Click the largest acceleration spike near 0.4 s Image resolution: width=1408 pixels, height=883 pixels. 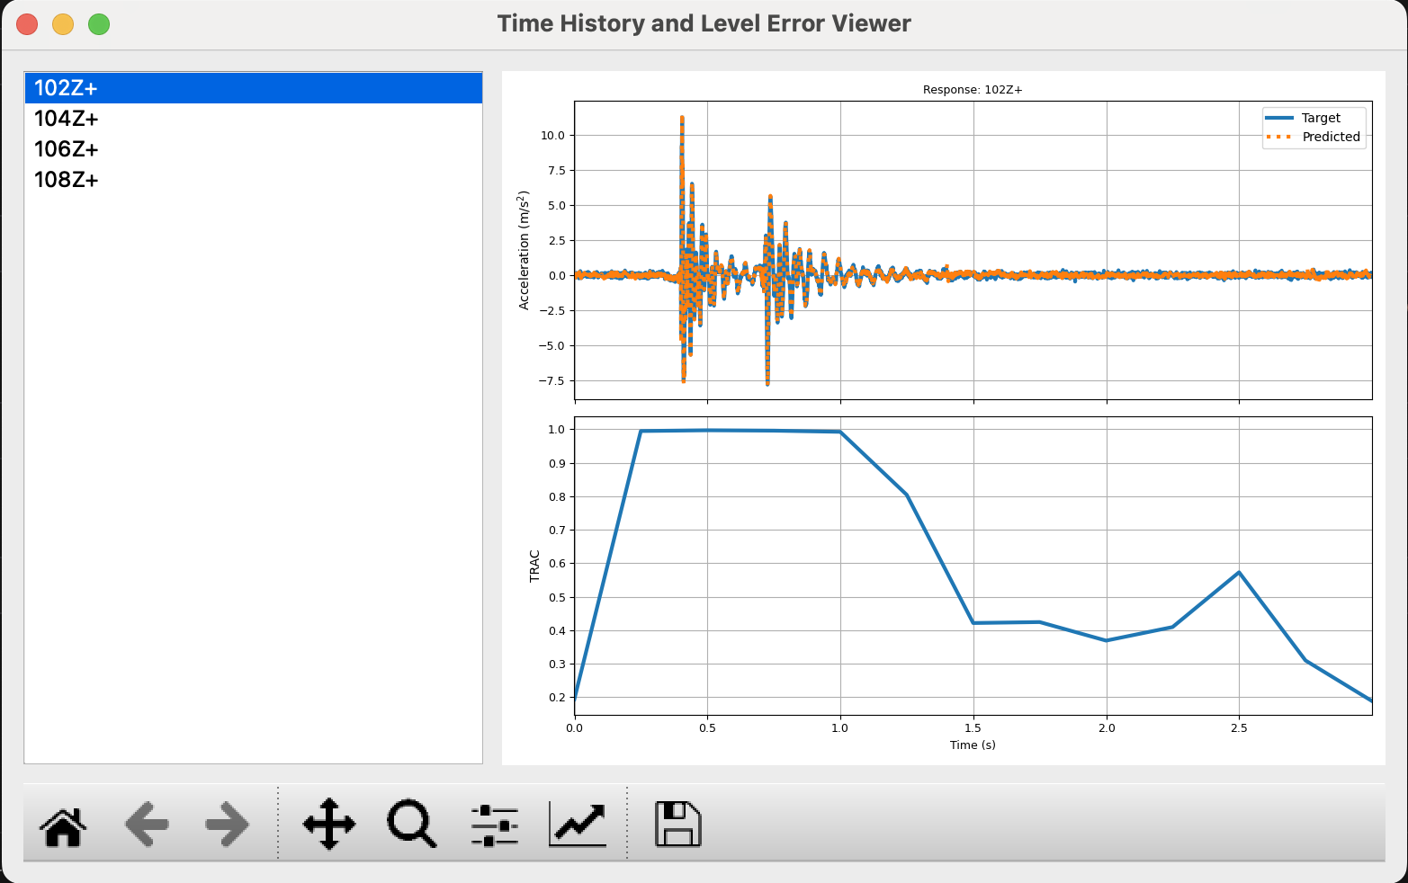(682, 119)
